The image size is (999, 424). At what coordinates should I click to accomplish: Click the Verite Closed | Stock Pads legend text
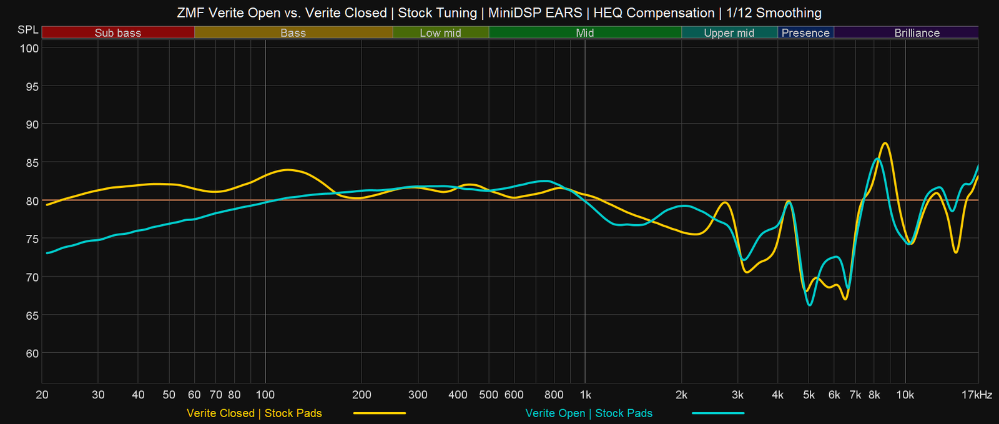pos(254,413)
